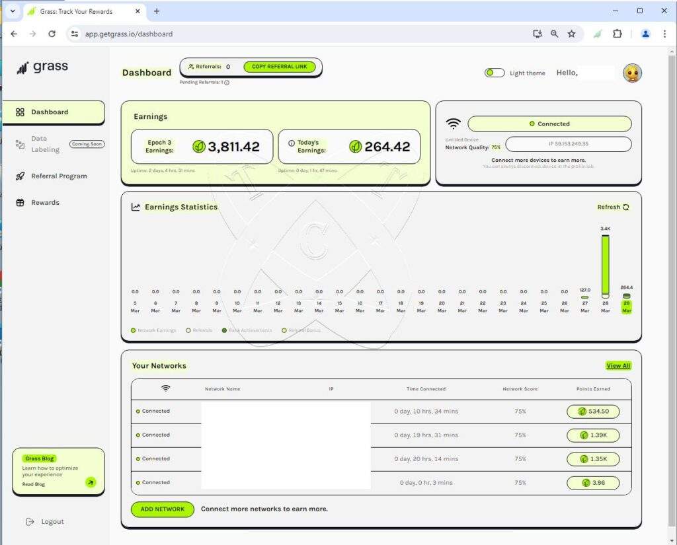Screen dimensions: 677x545
Task: Open the Referral Program page
Action: coord(52,176)
